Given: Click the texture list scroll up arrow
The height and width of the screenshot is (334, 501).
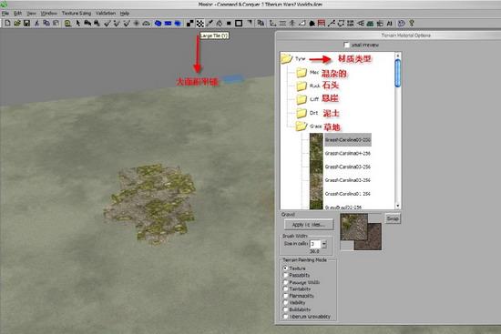Looking at the screenshot, I should [x=398, y=55].
